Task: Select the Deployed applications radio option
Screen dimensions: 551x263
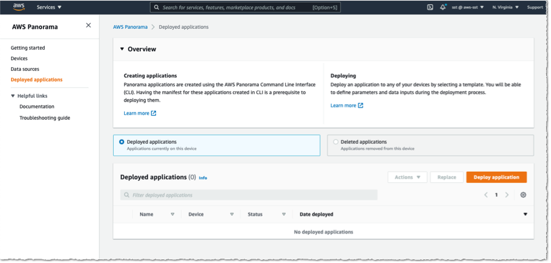Action: tap(122, 142)
